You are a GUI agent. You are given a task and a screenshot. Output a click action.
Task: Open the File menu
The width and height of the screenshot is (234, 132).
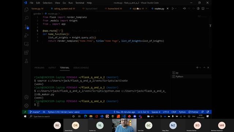coord(31,3)
